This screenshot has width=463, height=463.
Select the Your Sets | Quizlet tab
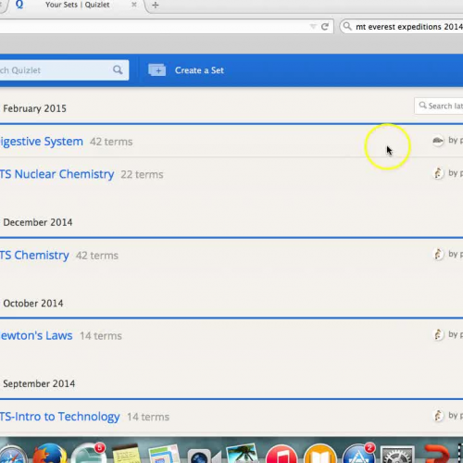78,5
